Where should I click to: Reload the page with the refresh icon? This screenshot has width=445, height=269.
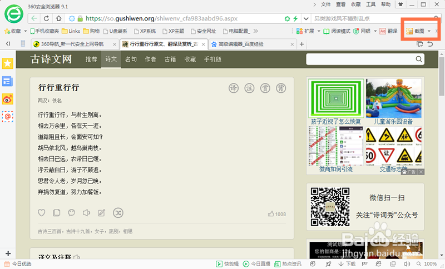coord(47,19)
